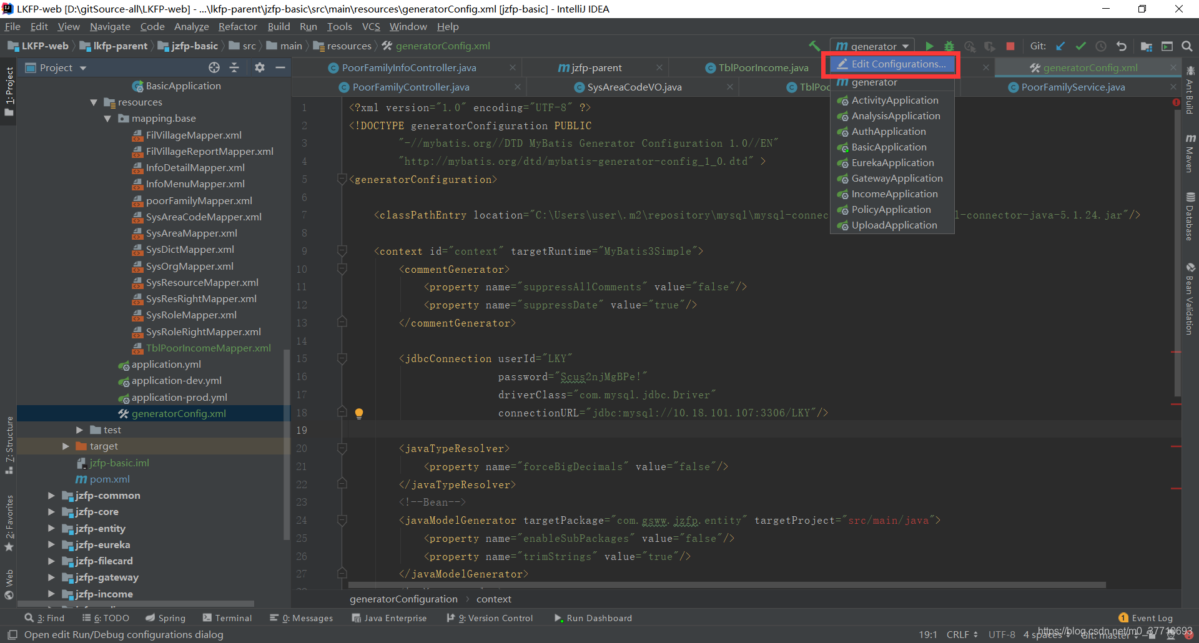Click the Git Show History clock icon

(x=1101, y=46)
